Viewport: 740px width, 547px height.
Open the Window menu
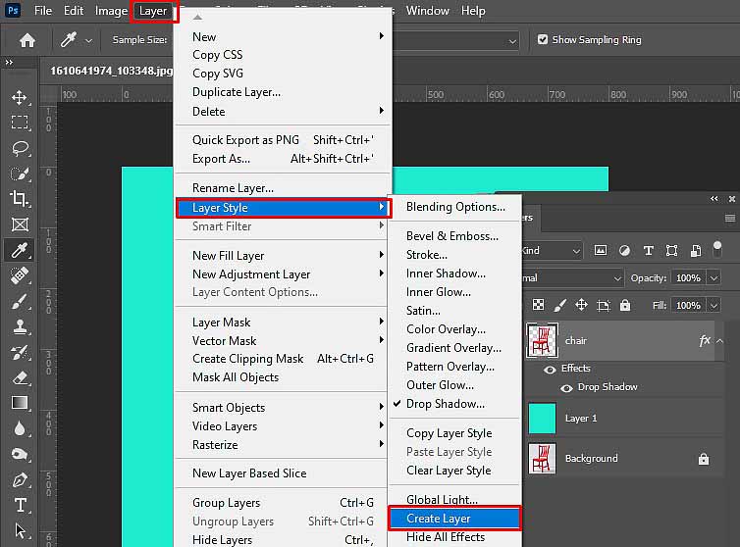click(x=427, y=11)
